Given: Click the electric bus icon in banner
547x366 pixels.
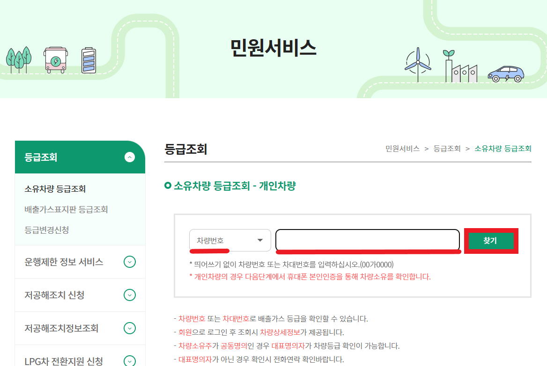Looking at the screenshot, I should coord(56,60).
